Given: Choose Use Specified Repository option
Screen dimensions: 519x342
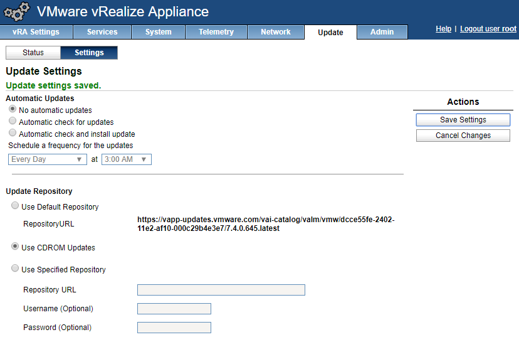Looking at the screenshot, I should click(15, 269).
